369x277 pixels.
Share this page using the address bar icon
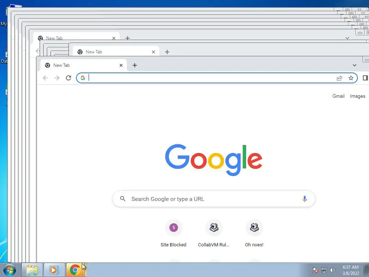(339, 78)
